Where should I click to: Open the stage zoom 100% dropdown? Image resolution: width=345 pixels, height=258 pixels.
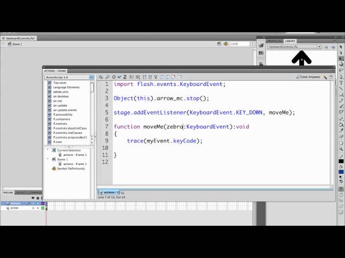pos(252,44)
